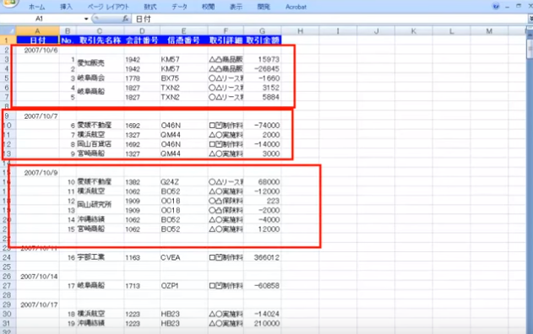Switch to the 表示 tab
Screen dimensions: 533x334
(236, 7)
